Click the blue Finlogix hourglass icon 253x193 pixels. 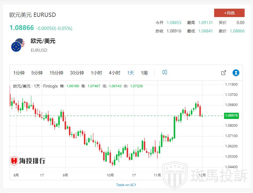coord(236,73)
